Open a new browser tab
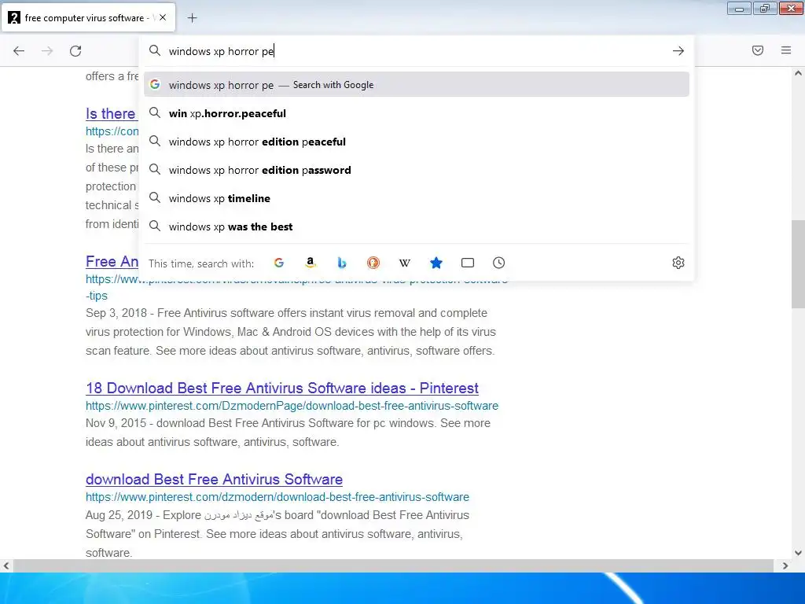The height and width of the screenshot is (604, 805). pyautogui.click(x=192, y=18)
